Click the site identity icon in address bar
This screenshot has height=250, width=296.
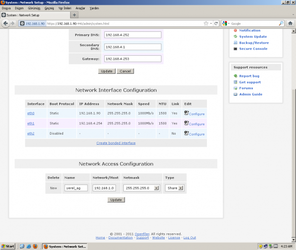pyautogui.click(x=23, y=23)
